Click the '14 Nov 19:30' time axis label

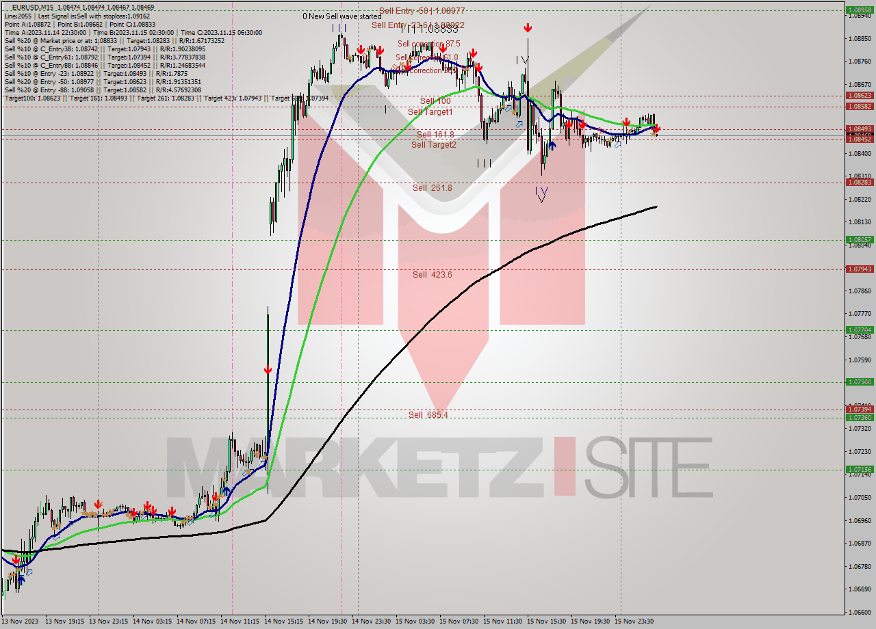coord(328,621)
